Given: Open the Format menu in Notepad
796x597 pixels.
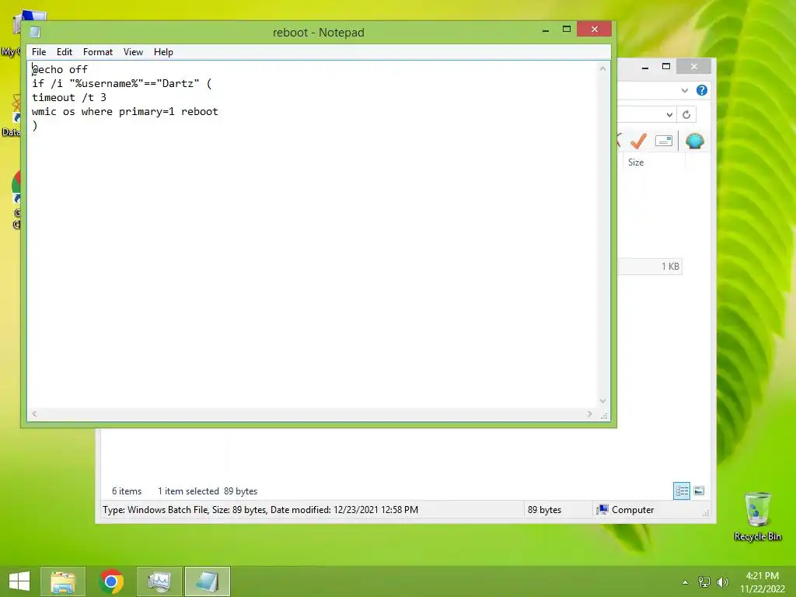Looking at the screenshot, I should pyautogui.click(x=97, y=52).
